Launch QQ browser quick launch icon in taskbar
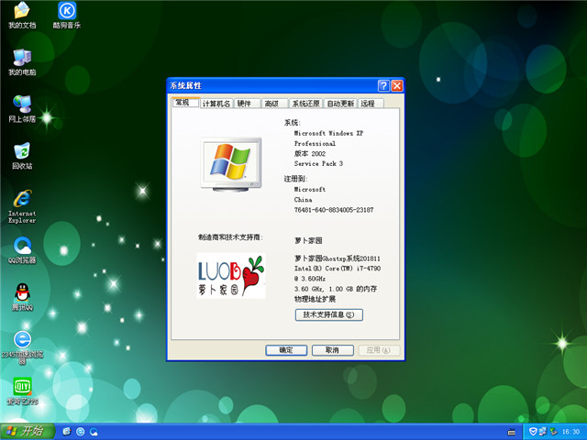This screenshot has width=587, height=440. click(x=94, y=432)
